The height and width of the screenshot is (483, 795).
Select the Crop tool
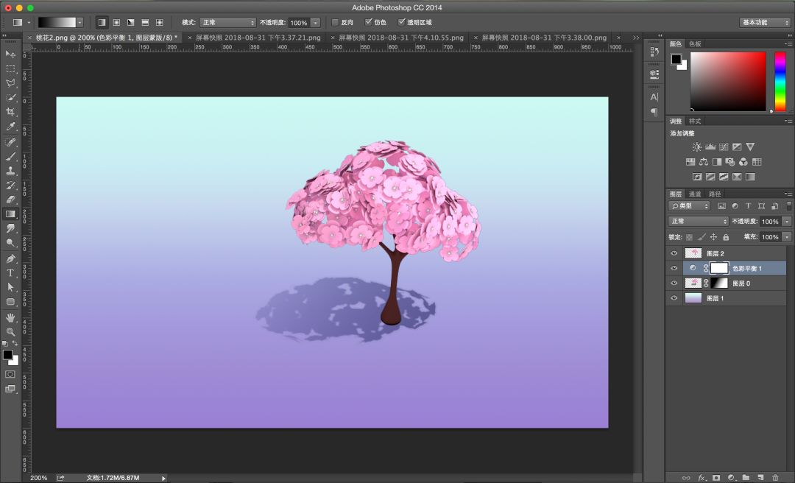(10, 112)
